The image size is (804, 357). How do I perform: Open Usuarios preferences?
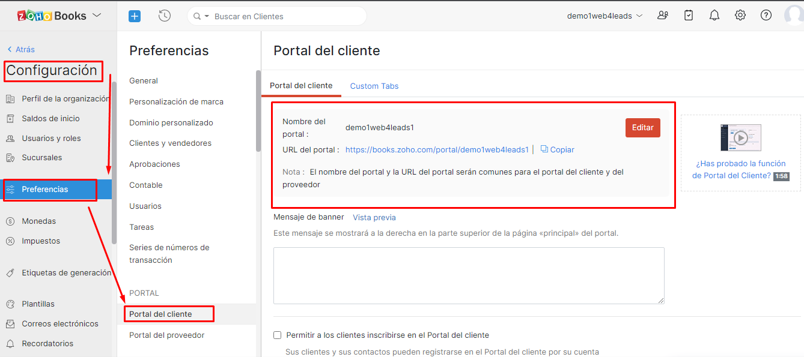pyautogui.click(x=145, y=206)
